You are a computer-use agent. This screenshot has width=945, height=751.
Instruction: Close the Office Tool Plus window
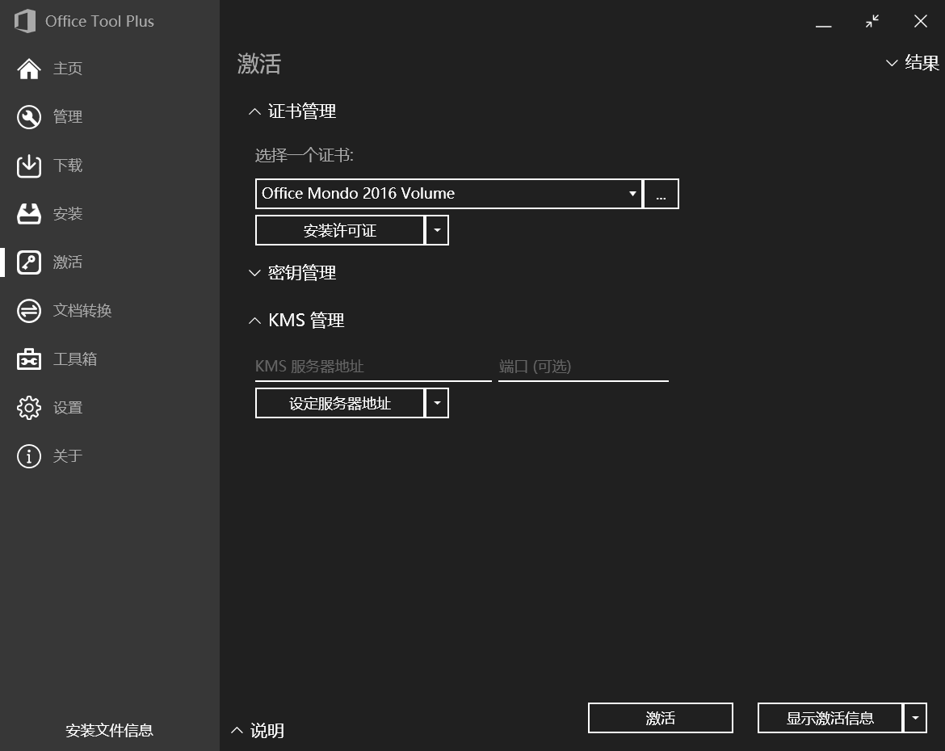point(920,22)
